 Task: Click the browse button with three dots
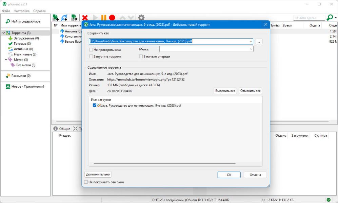click(x=259, y=42)
